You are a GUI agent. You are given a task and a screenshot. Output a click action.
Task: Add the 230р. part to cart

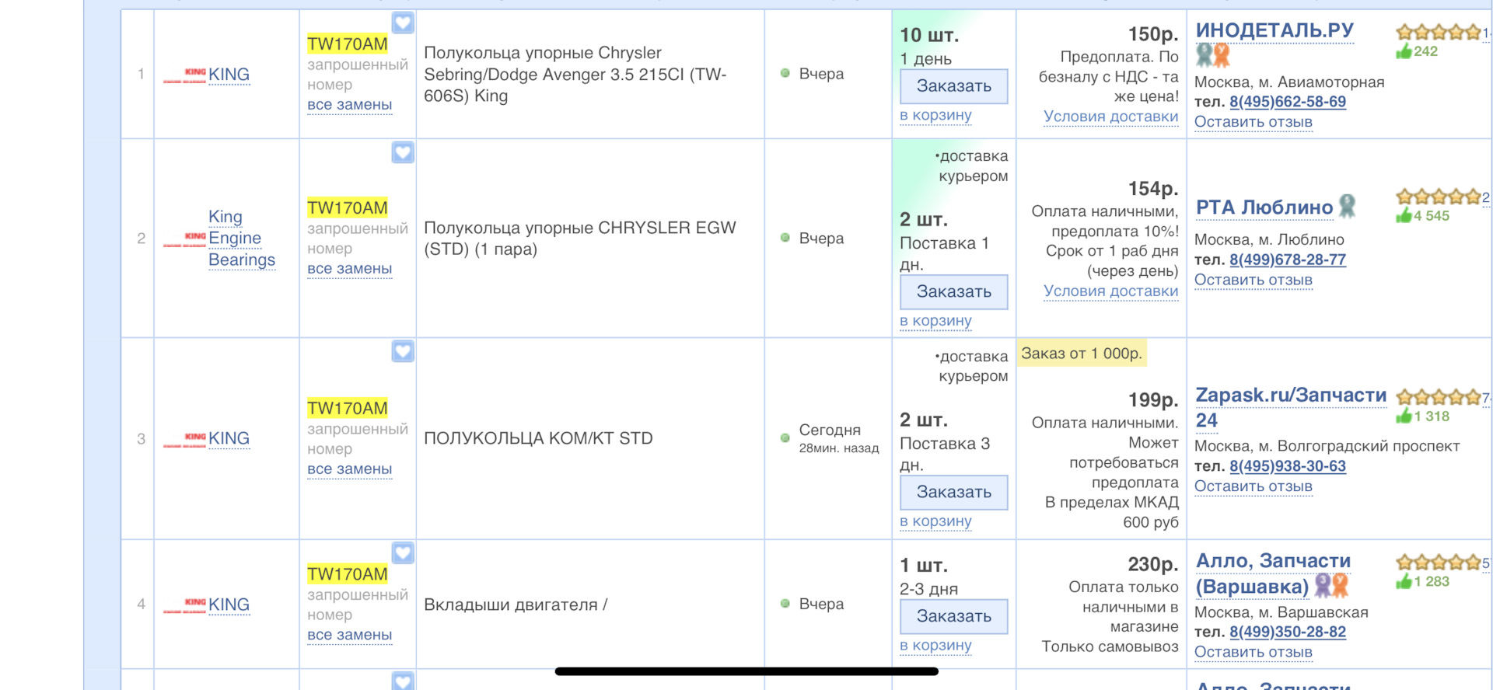(935, 646)
